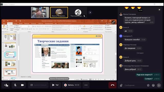164x92 pixels.
Task: Start screen demonstration
Action: point(38,85)
